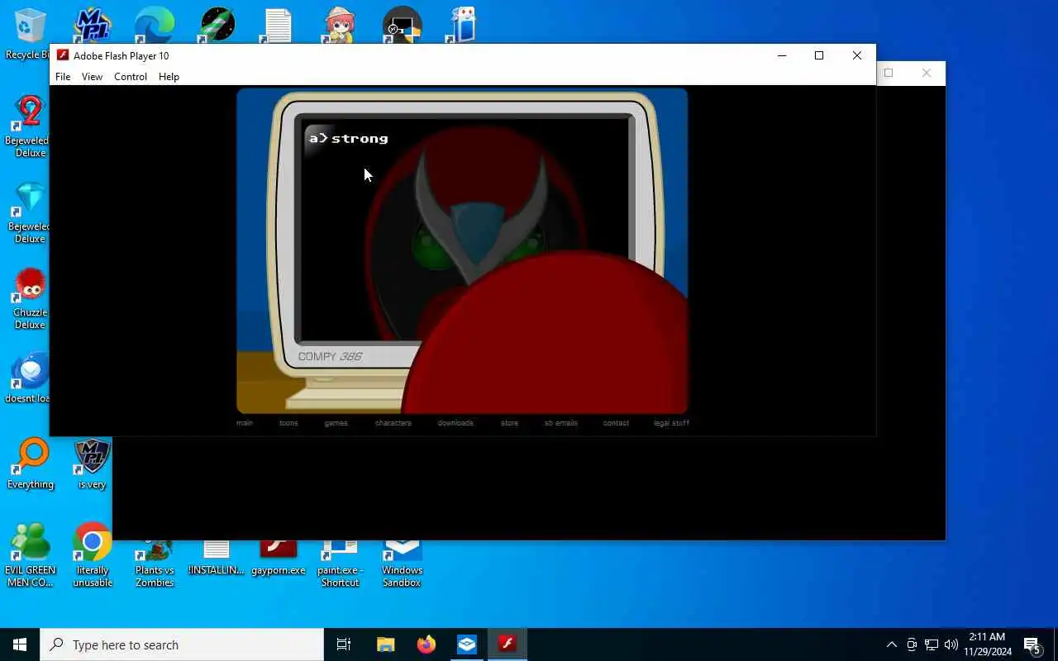Viewport: 1058px width, 661px height.
Task: Open network status tray icon
Action: coord(932,644)
